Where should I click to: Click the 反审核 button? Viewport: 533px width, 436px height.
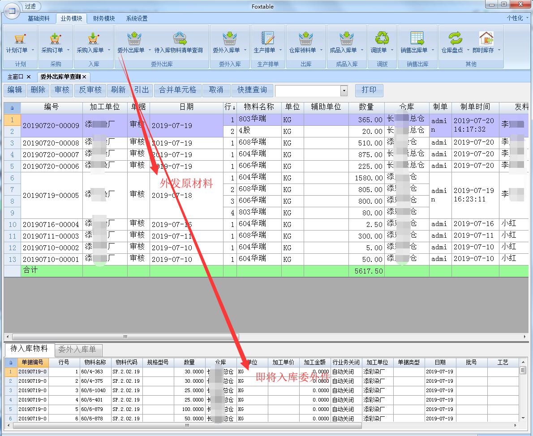(x=90, y=90)
